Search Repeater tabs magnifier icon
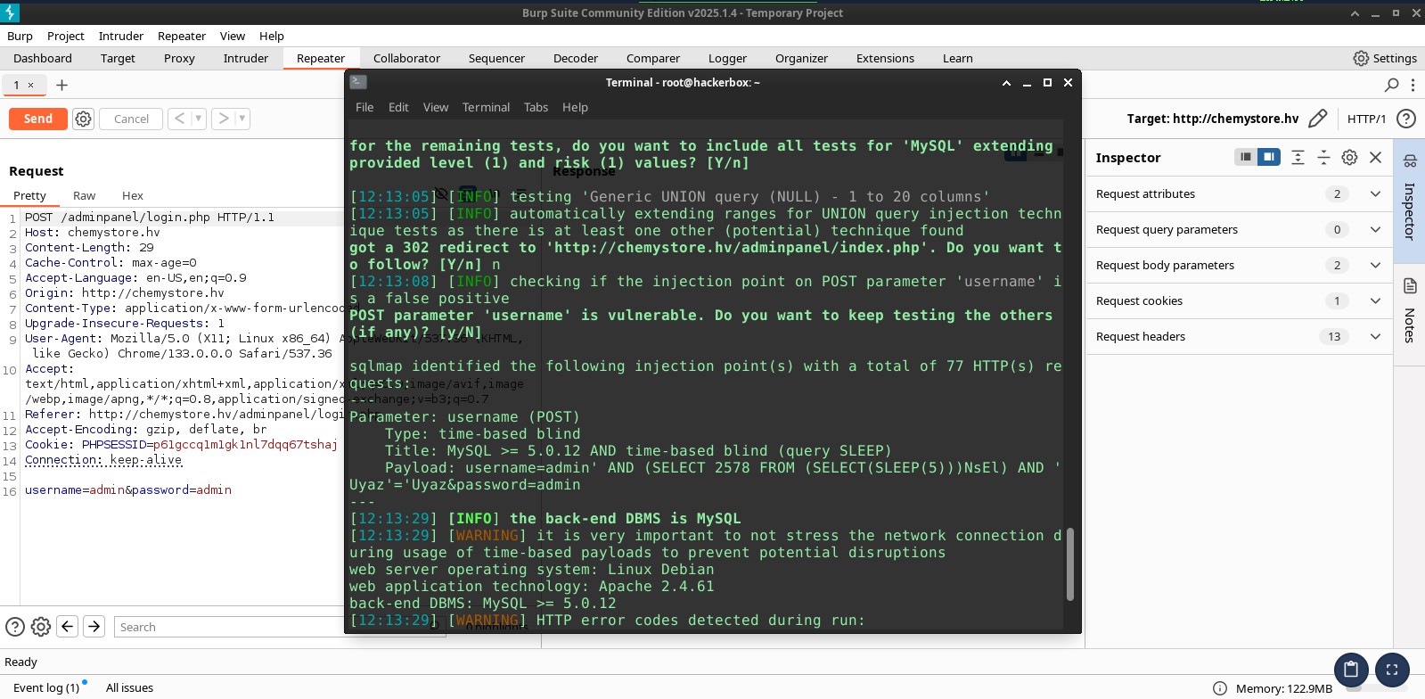Screen dimensions: 1425x699 pos(1391,85)
